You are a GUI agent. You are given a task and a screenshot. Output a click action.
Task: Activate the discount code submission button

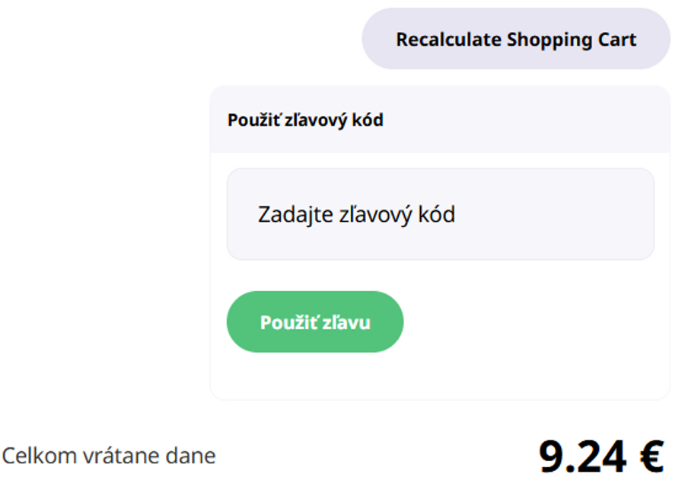coord(315,322)
